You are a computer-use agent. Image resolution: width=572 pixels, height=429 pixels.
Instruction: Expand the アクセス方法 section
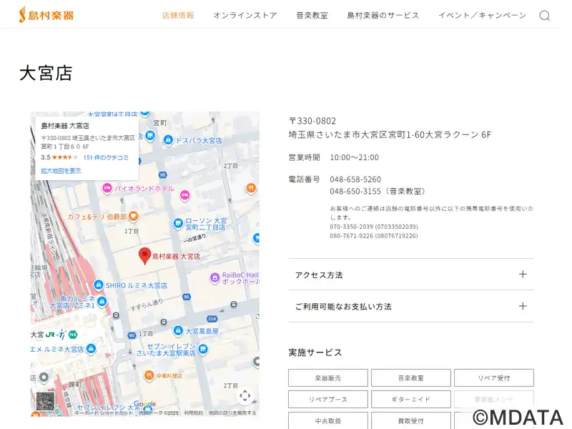(x=410, y=275)
